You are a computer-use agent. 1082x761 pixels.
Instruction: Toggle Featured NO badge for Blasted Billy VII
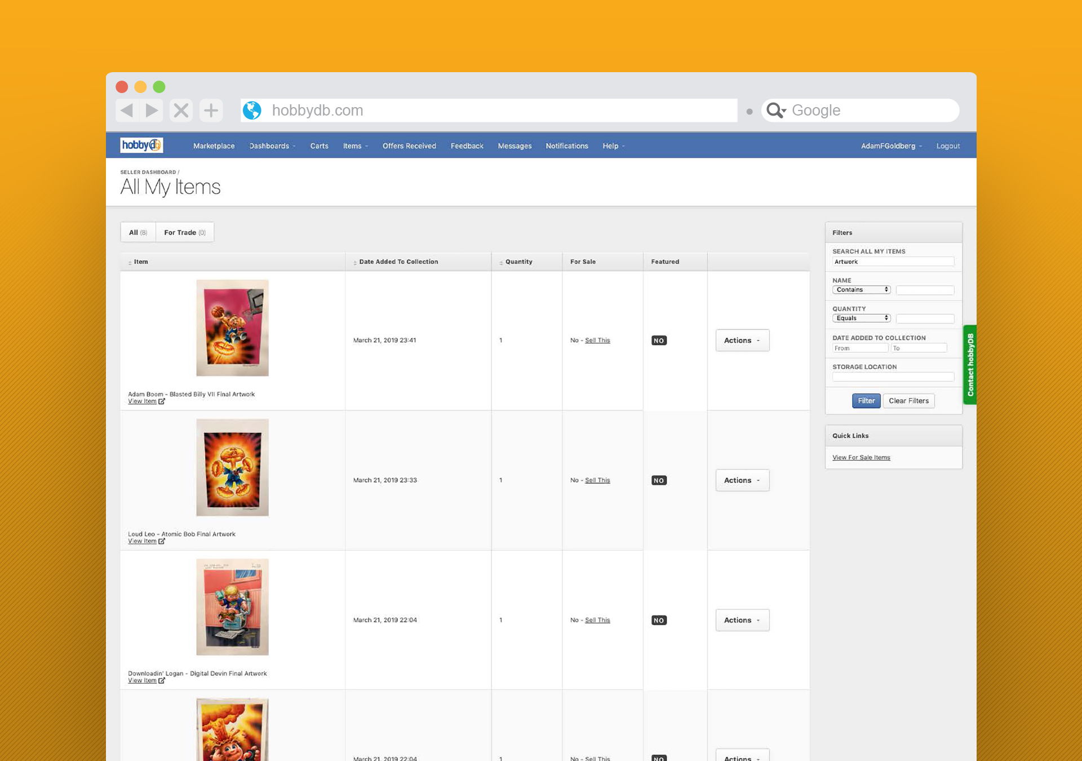[659, 340]
